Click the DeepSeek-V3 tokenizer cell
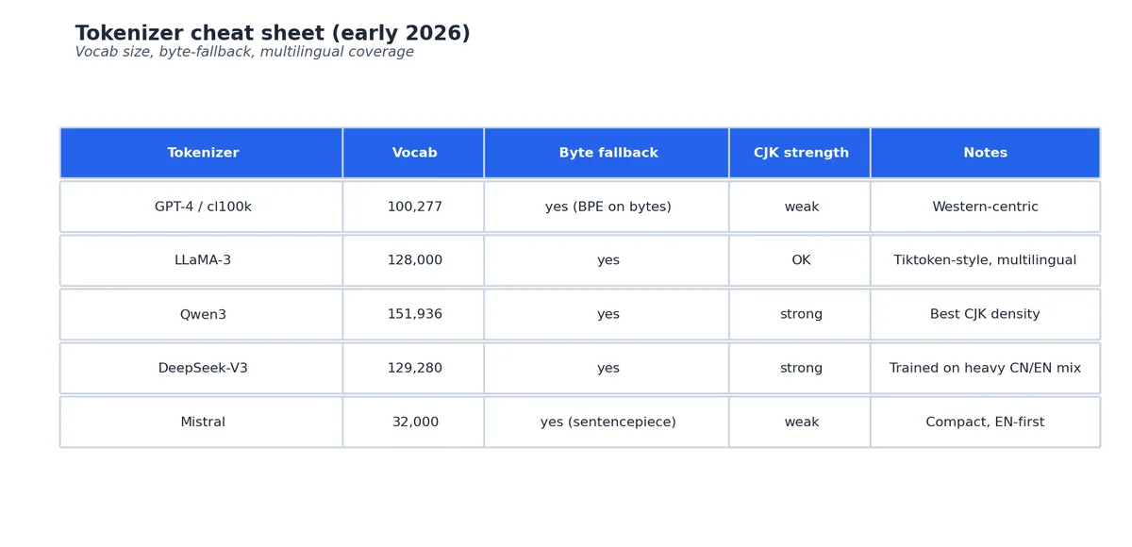 202,368
